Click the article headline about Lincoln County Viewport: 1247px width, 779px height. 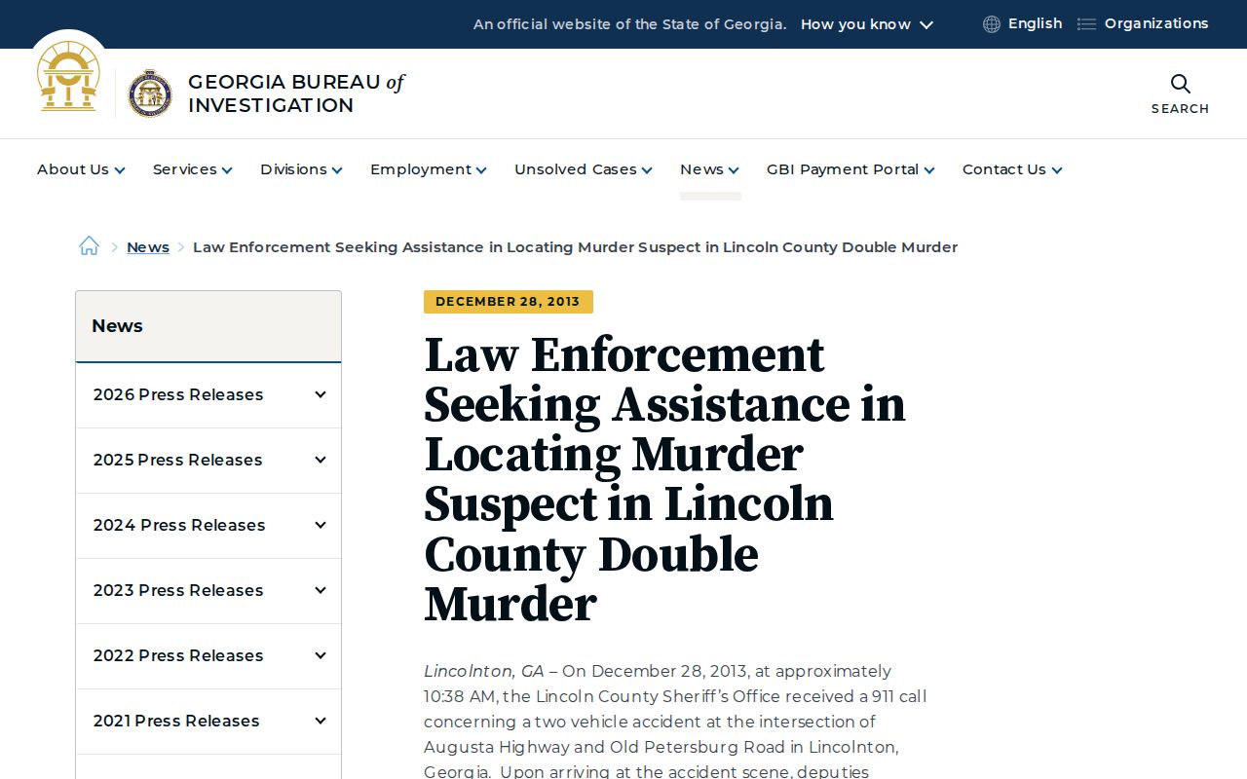(x=665, y=479)
